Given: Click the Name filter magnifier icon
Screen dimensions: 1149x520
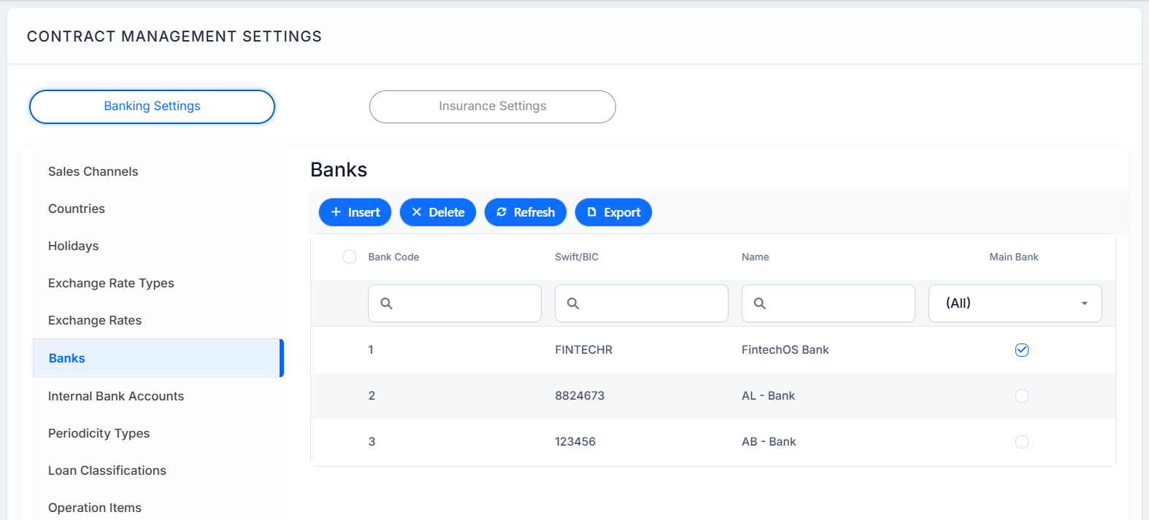Looking at the screenshot, I should (x=760, y=303).
